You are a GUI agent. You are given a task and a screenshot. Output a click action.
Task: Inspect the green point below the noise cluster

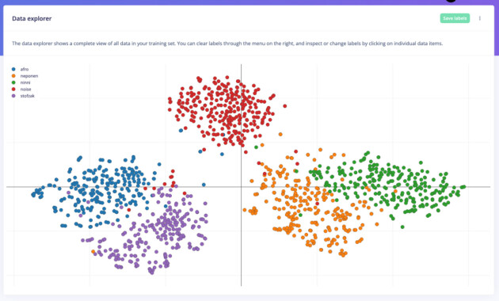click(x=256, y=147)
